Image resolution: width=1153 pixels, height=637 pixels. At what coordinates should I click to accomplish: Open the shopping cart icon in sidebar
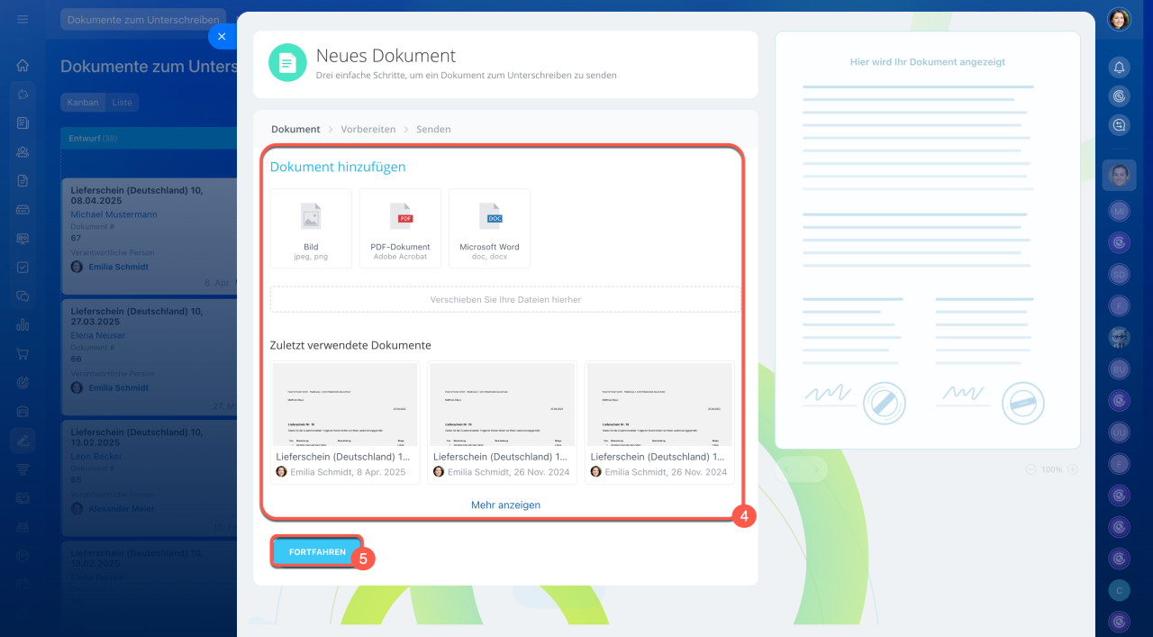click(23, 353)
